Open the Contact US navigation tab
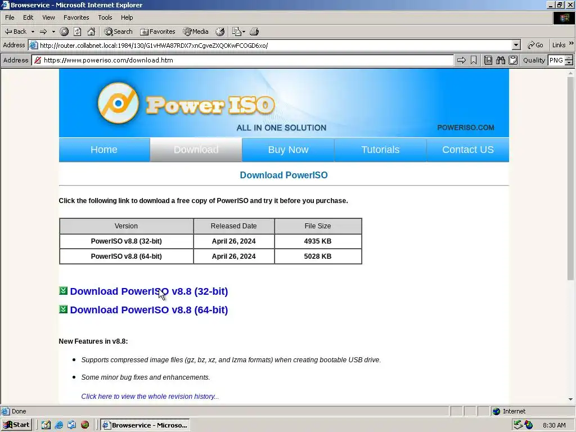The width and height of the screenshot is (576, 432). [467, 150]
